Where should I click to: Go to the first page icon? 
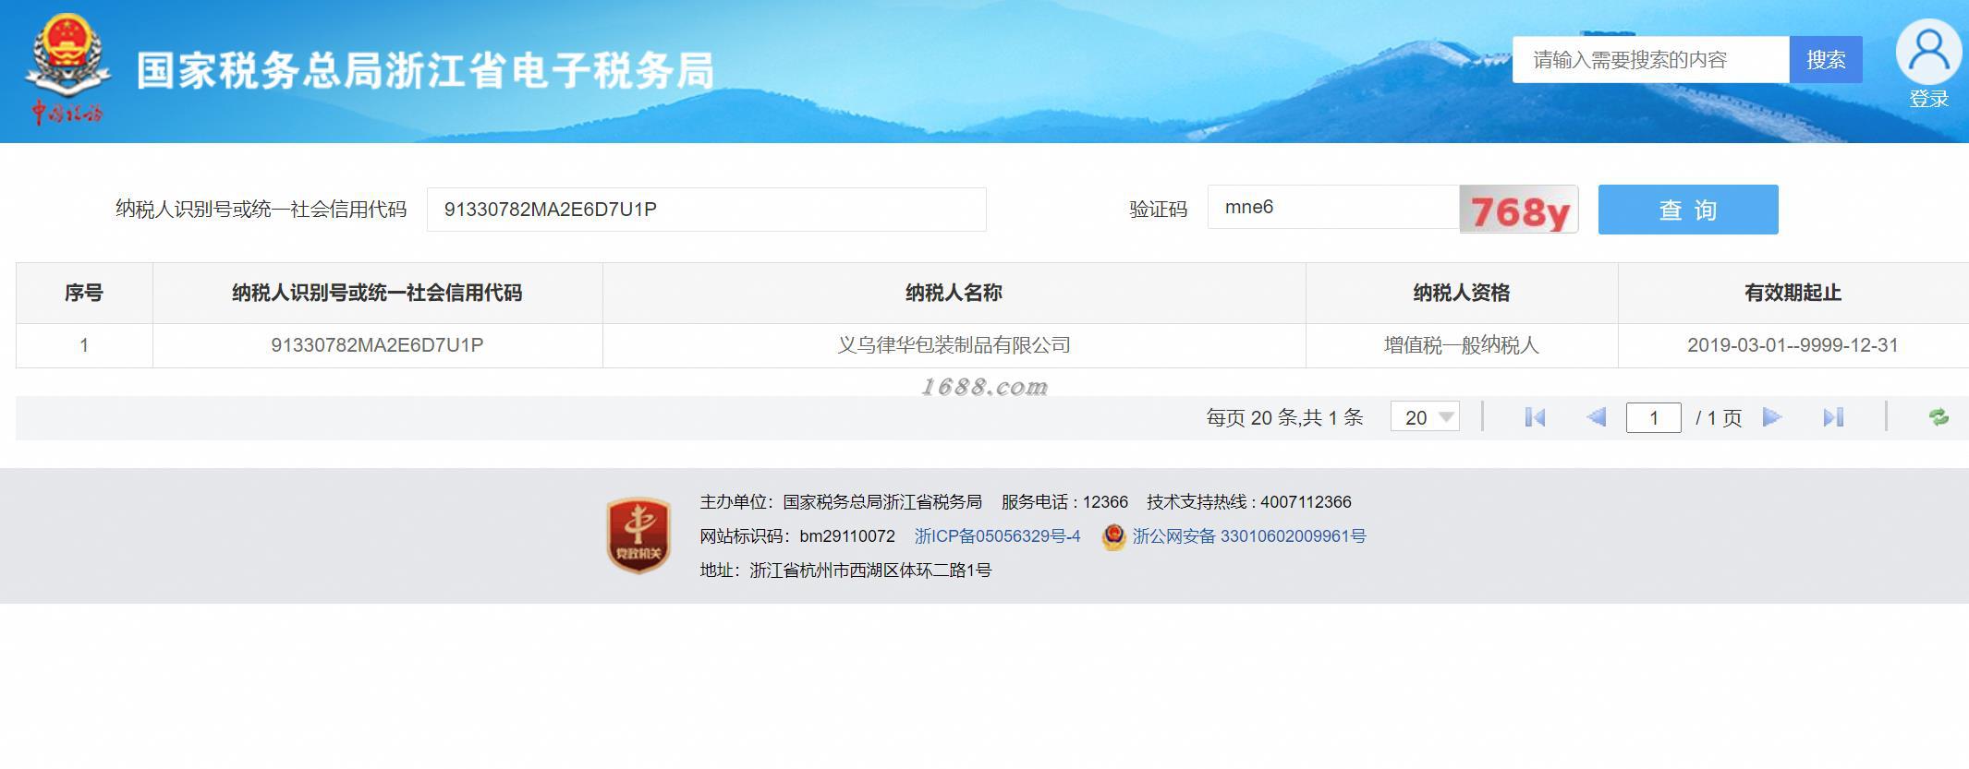[1535, 418]
